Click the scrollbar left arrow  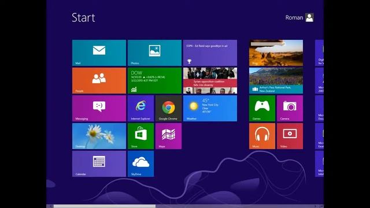click(x=50, y=206)
